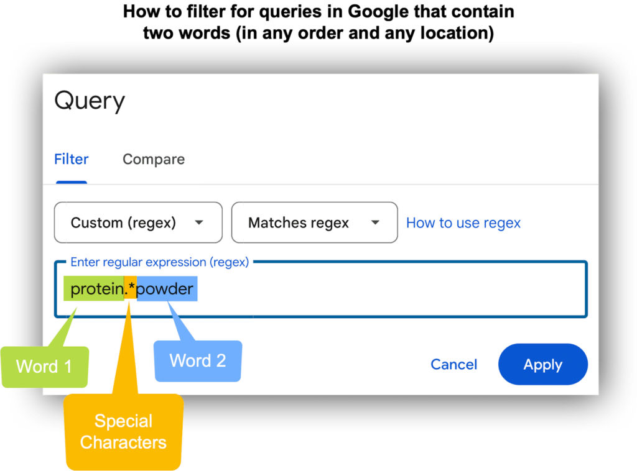This screenshot has width=637, height=471.
Task: Expand the Custom (regex) dropdown
Action: 138,222
